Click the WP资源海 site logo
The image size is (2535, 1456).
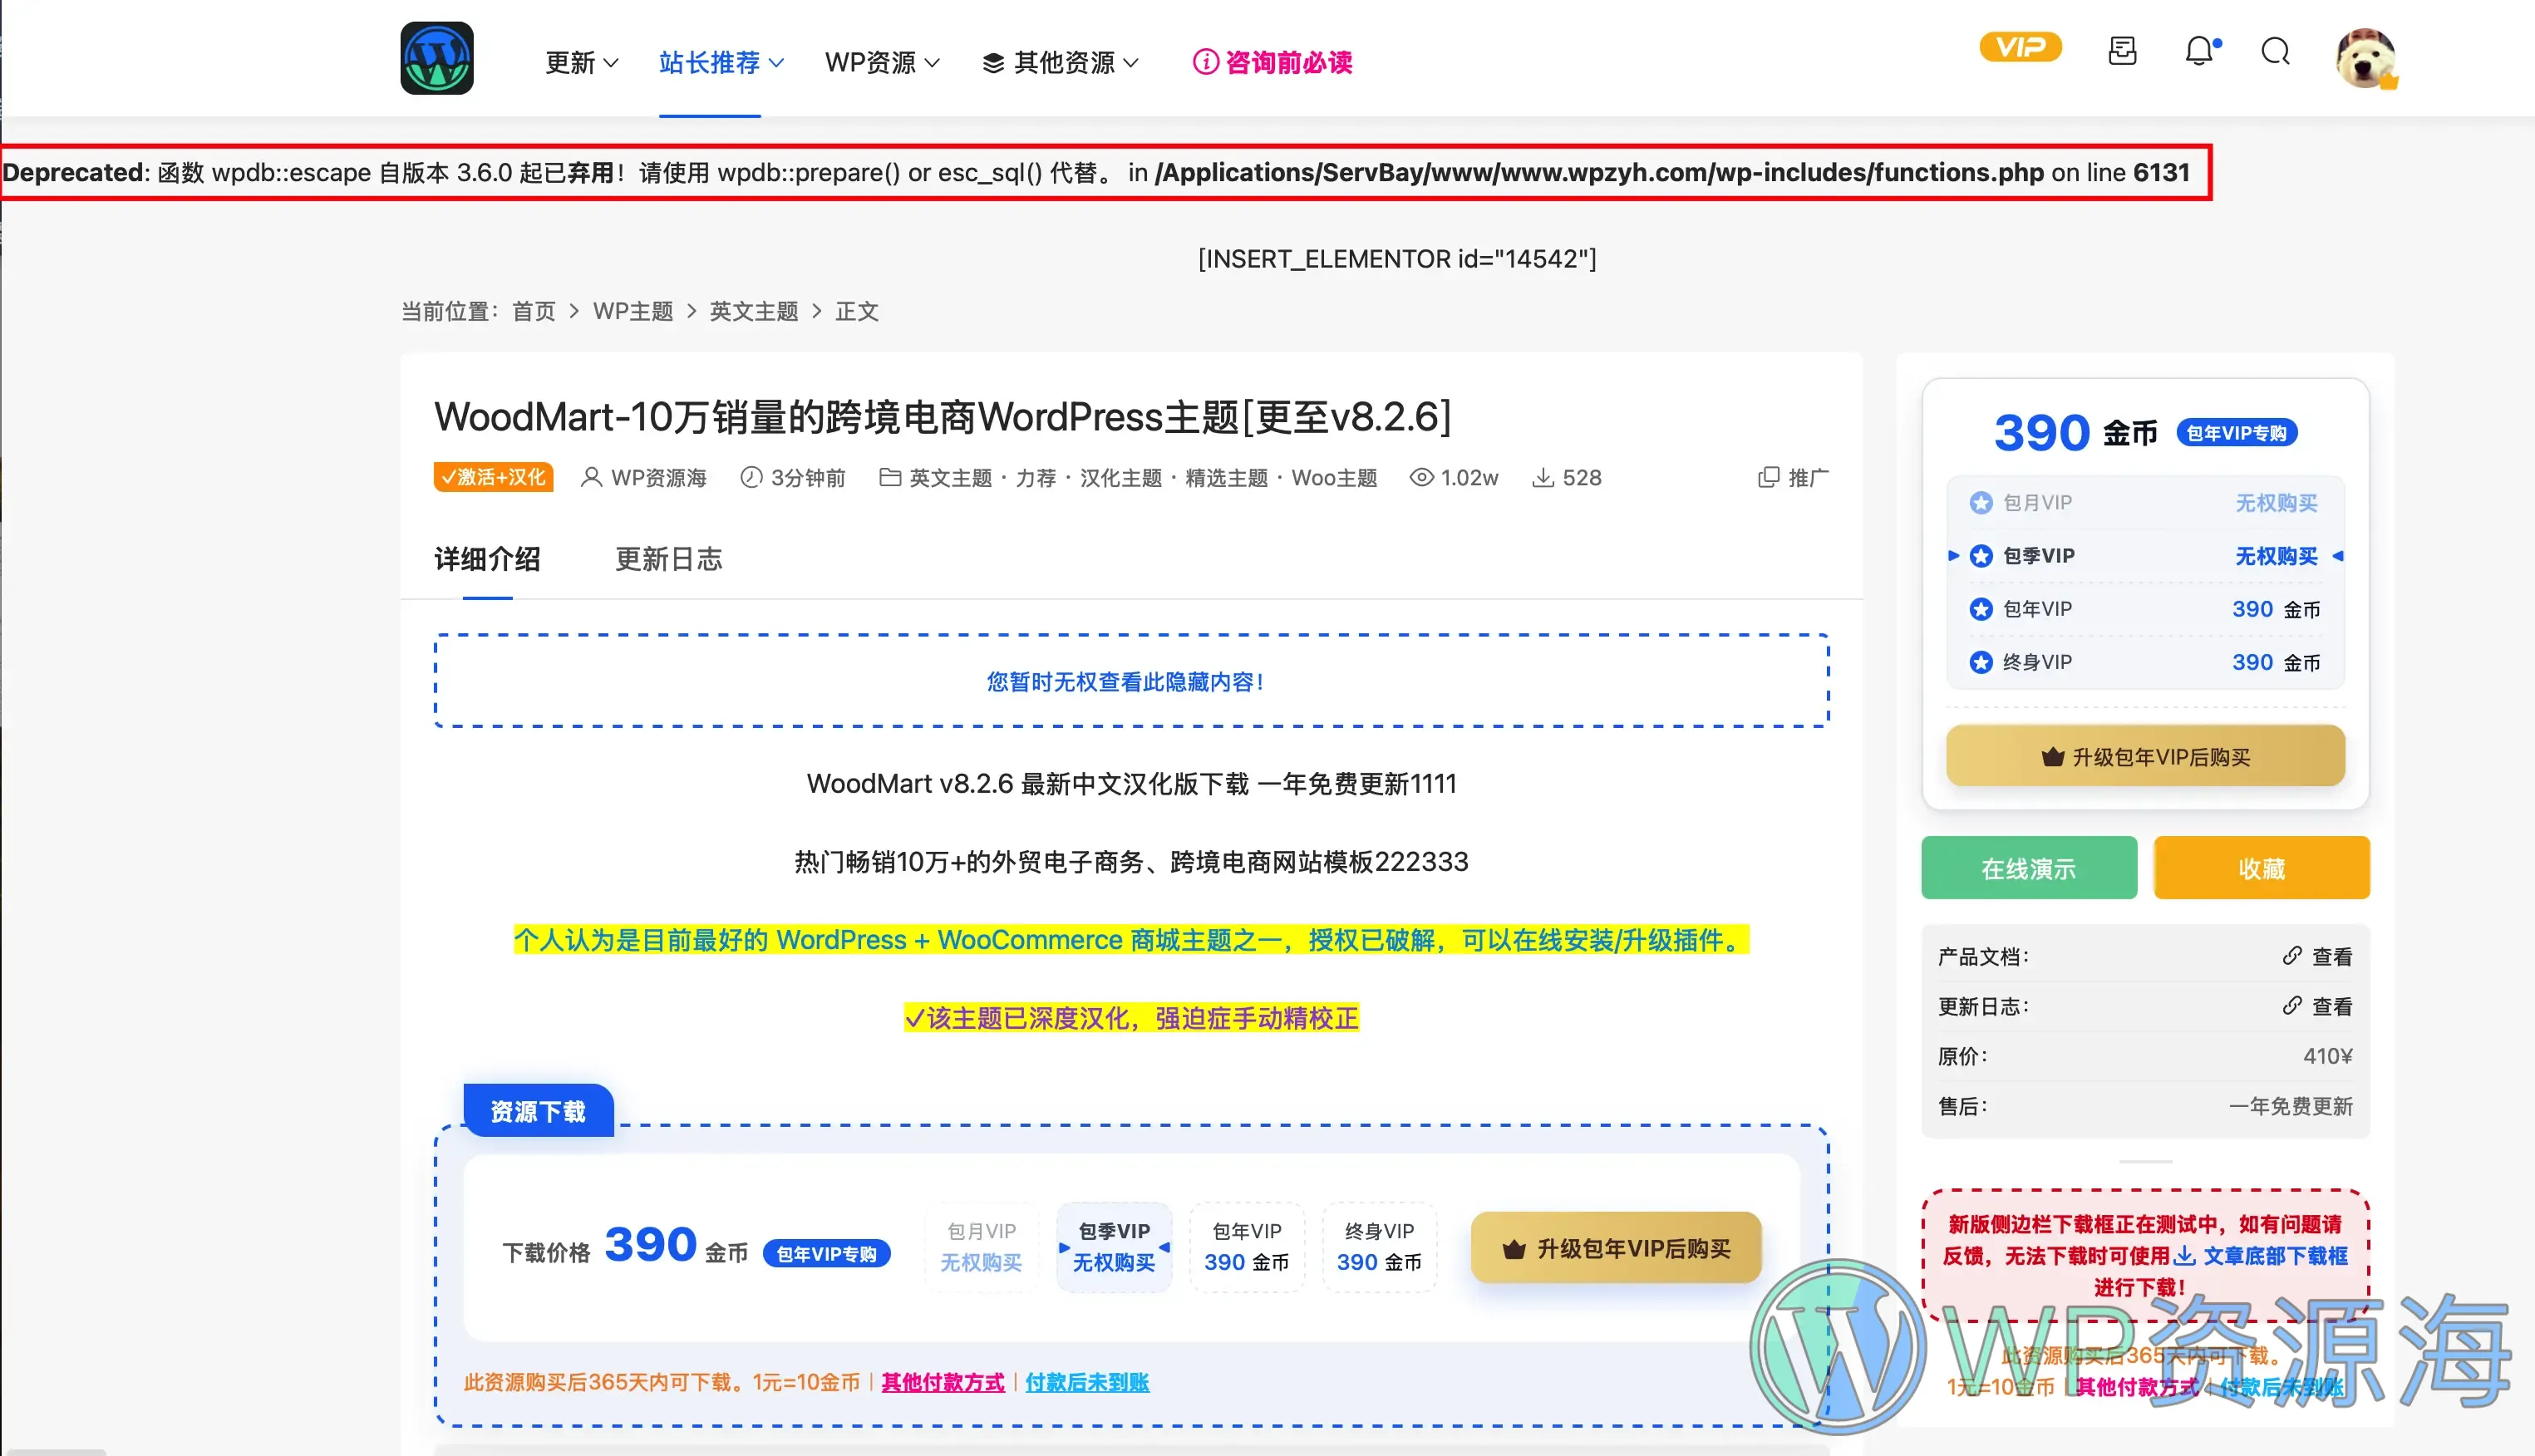(437, 58)
